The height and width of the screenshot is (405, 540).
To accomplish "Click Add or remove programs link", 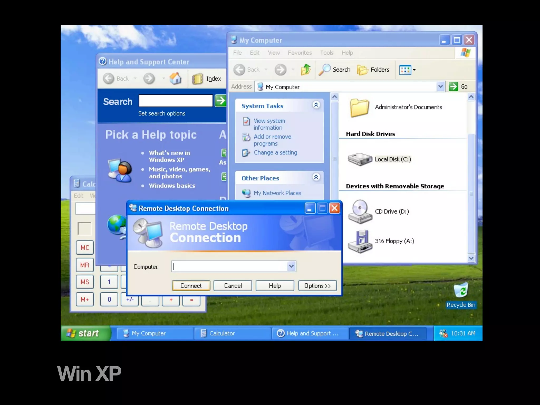I will 272,140.
